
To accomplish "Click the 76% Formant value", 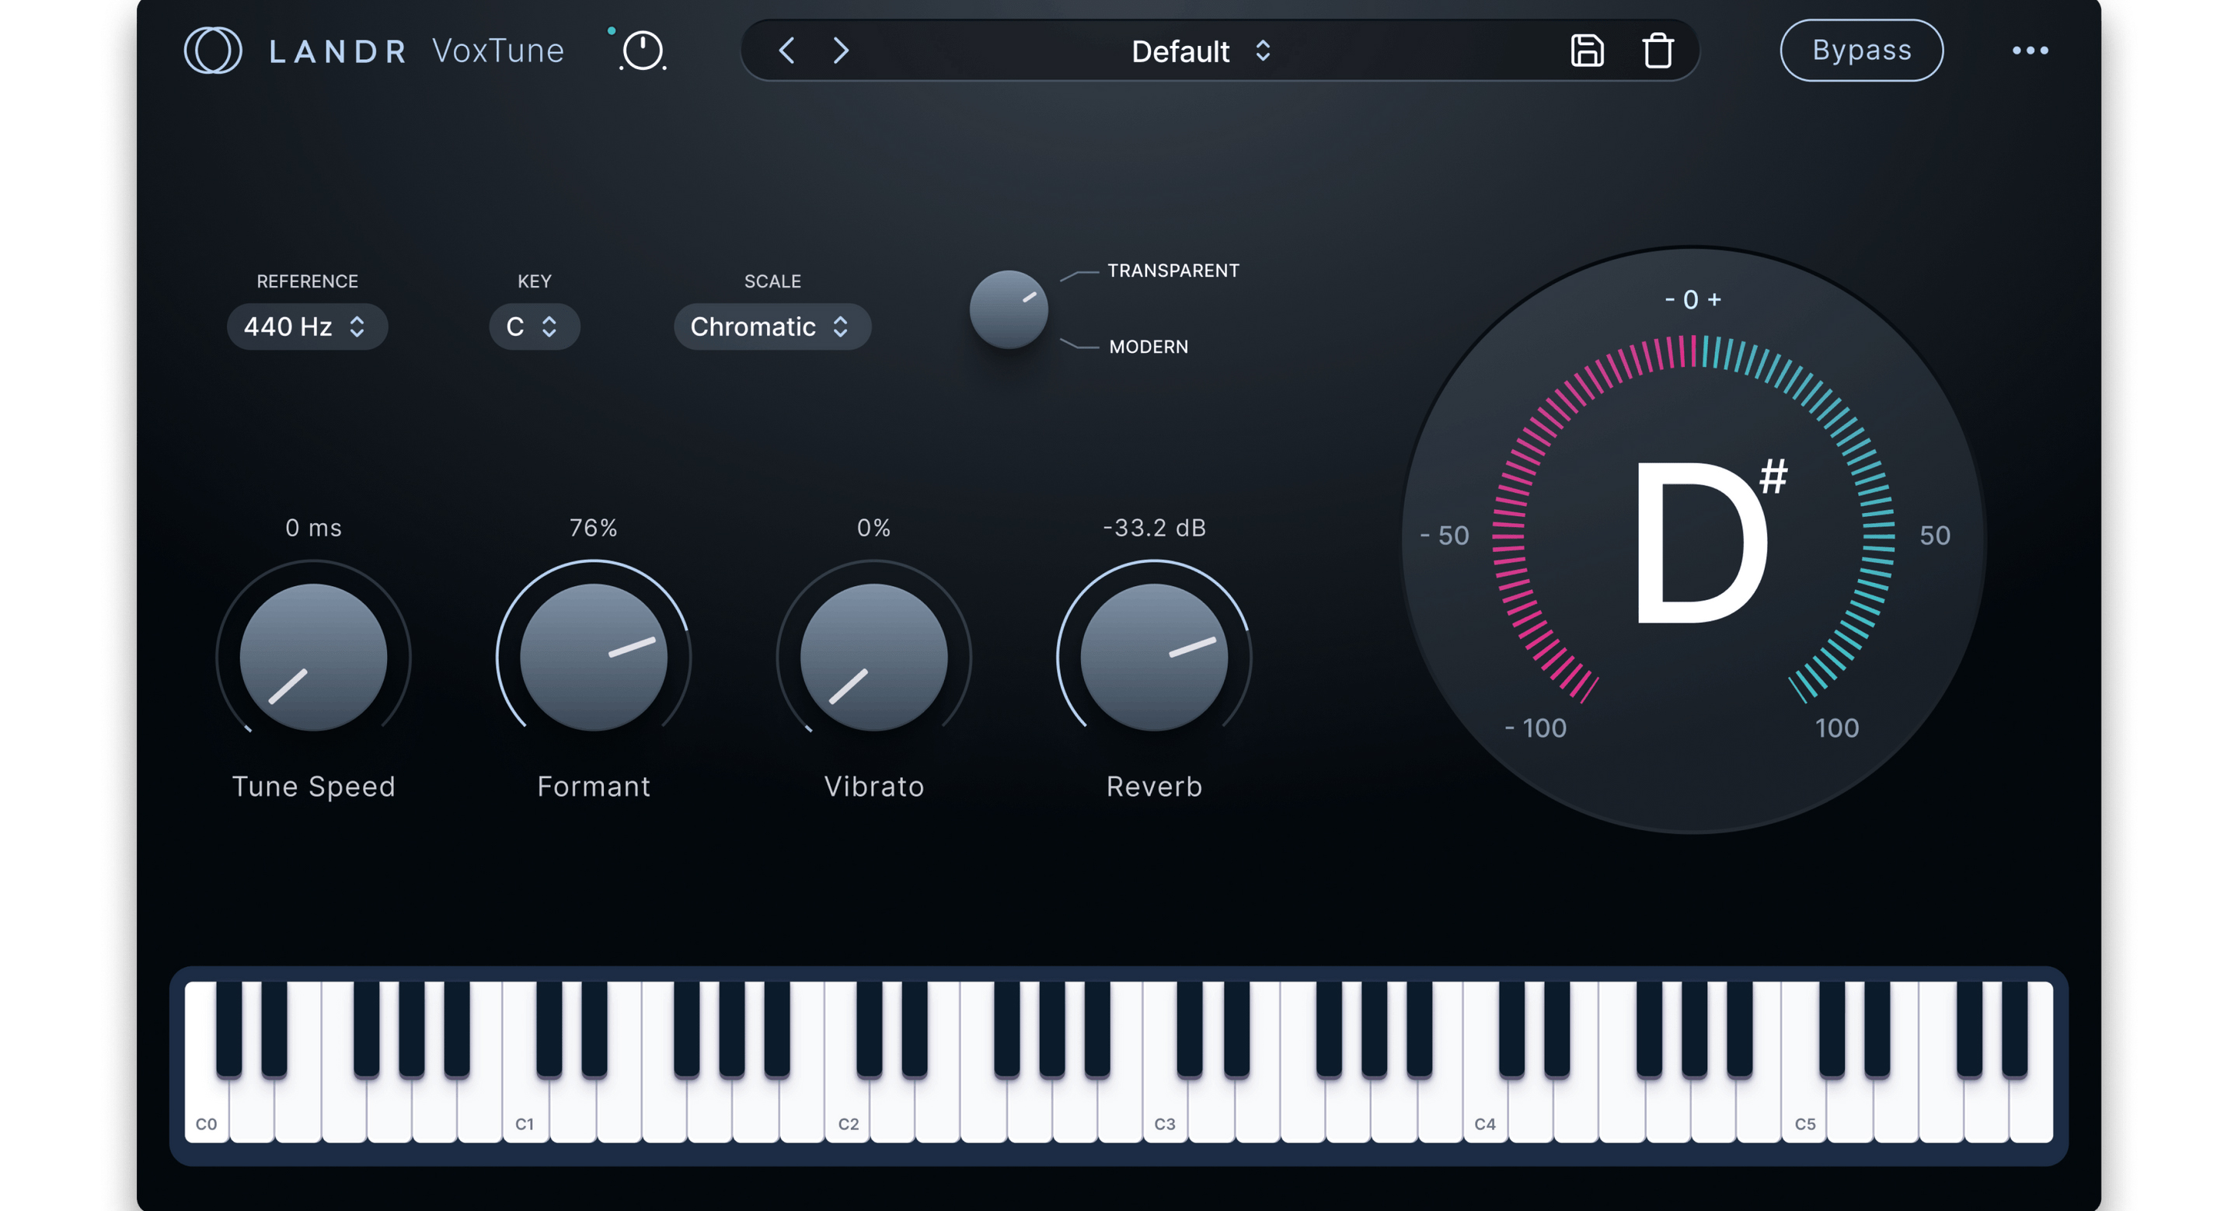I will pyautogui.click(x=594, y=527).
